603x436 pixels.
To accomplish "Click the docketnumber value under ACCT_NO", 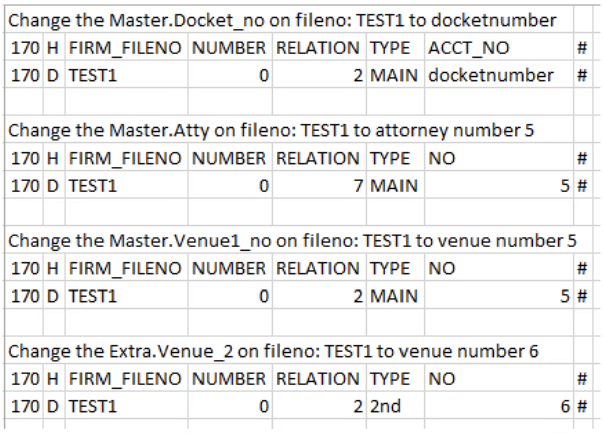I will point(490,75).
